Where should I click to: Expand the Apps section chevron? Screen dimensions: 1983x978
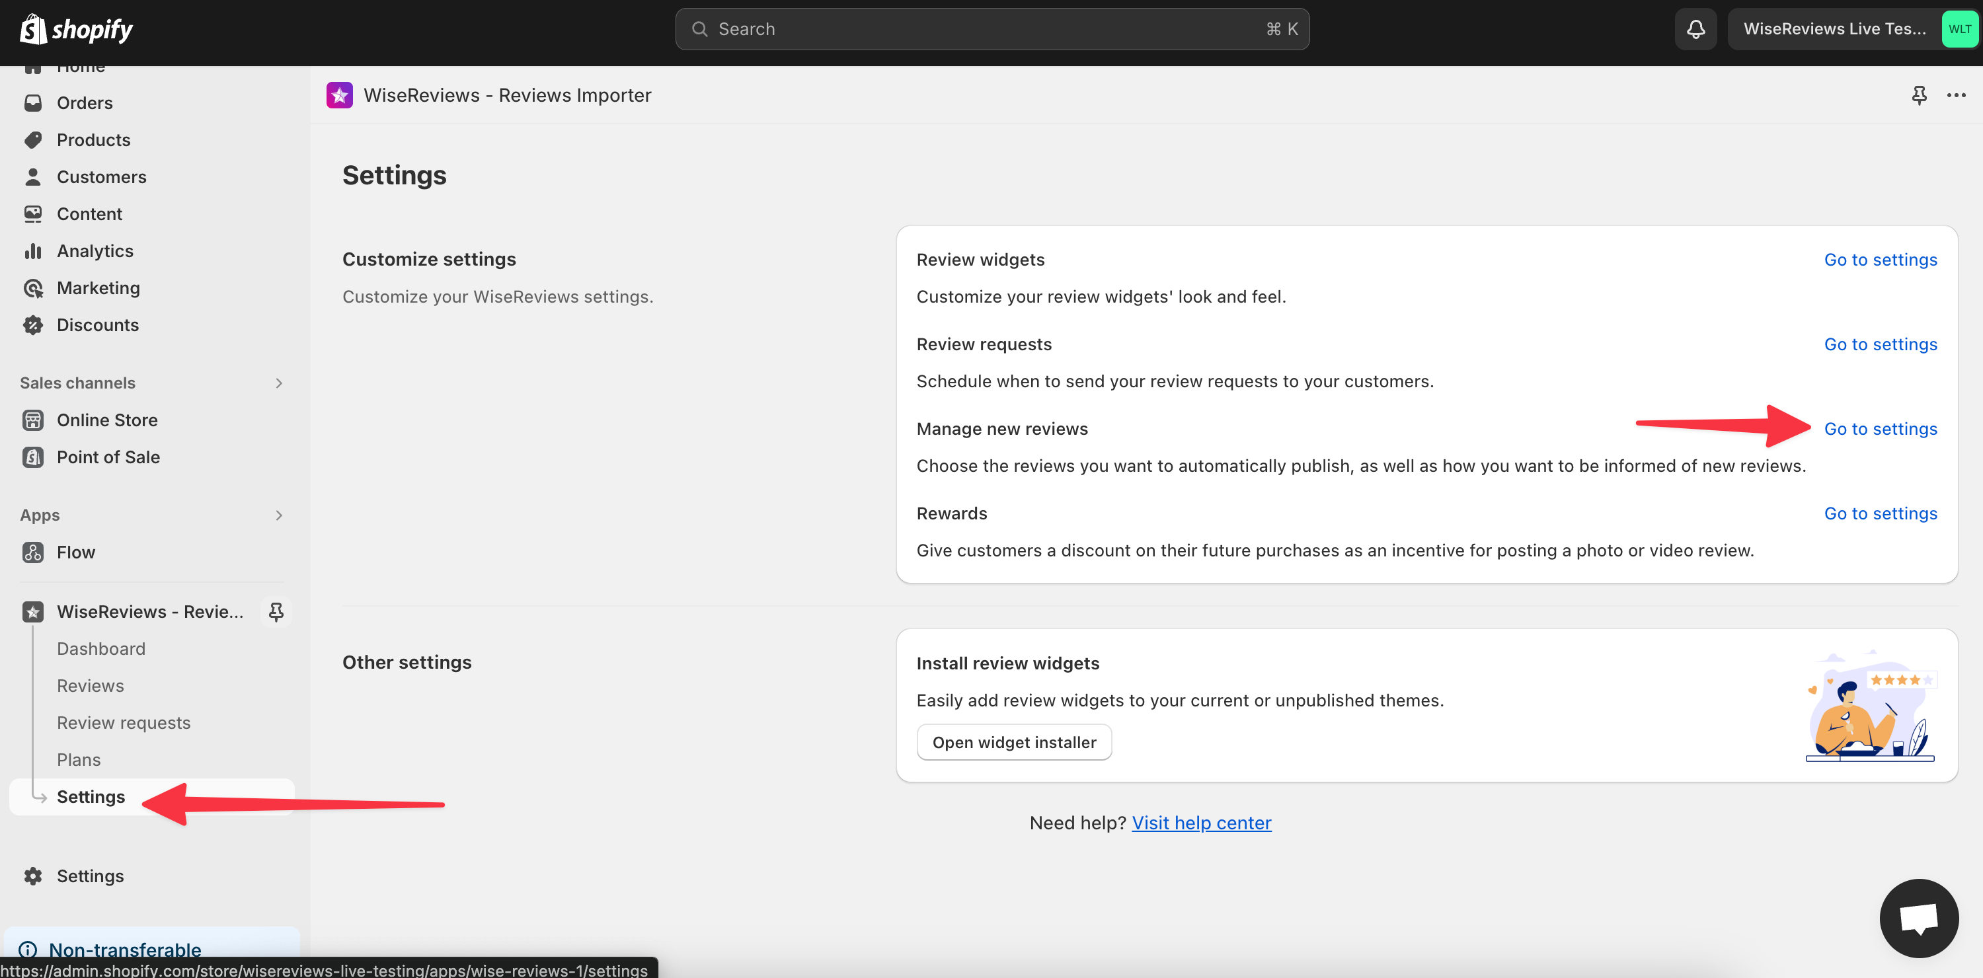[279, 515]
